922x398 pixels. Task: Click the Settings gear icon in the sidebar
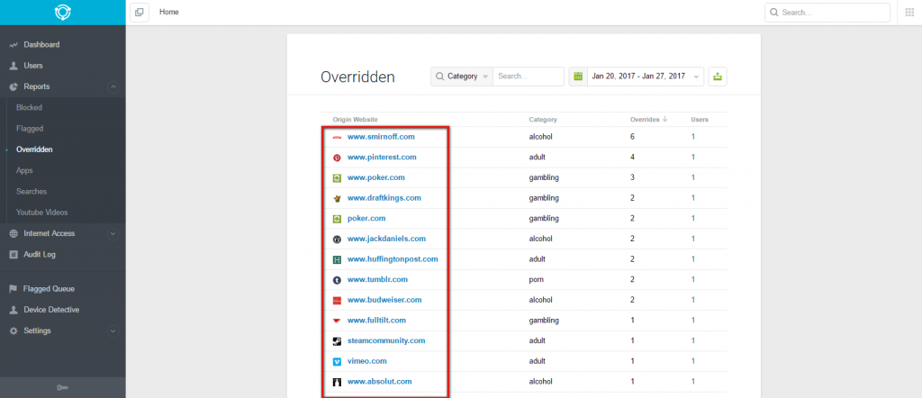tap(14, 331)
